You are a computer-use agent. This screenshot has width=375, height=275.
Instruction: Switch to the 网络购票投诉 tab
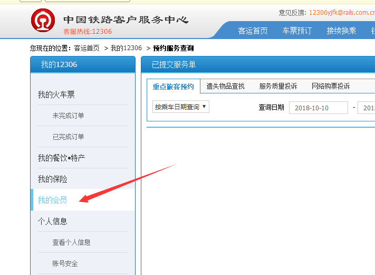(x=331, y=86)
